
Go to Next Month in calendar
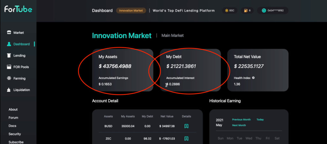click(239, 125)
